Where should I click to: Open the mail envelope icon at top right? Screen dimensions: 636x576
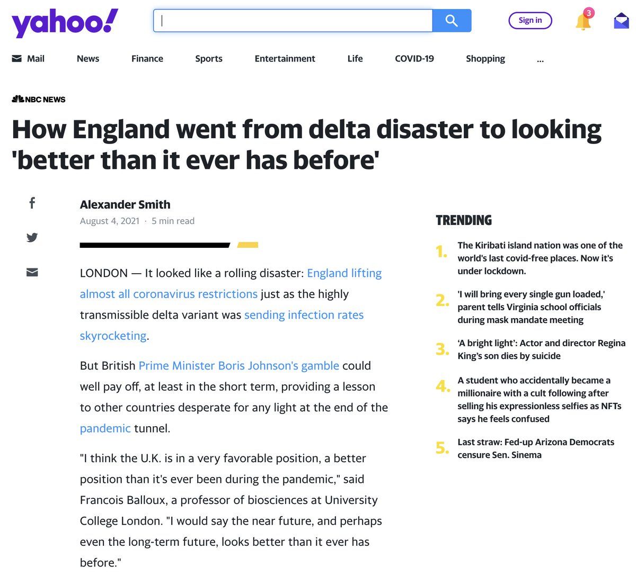pyautogui.click(x=621, y=21)
